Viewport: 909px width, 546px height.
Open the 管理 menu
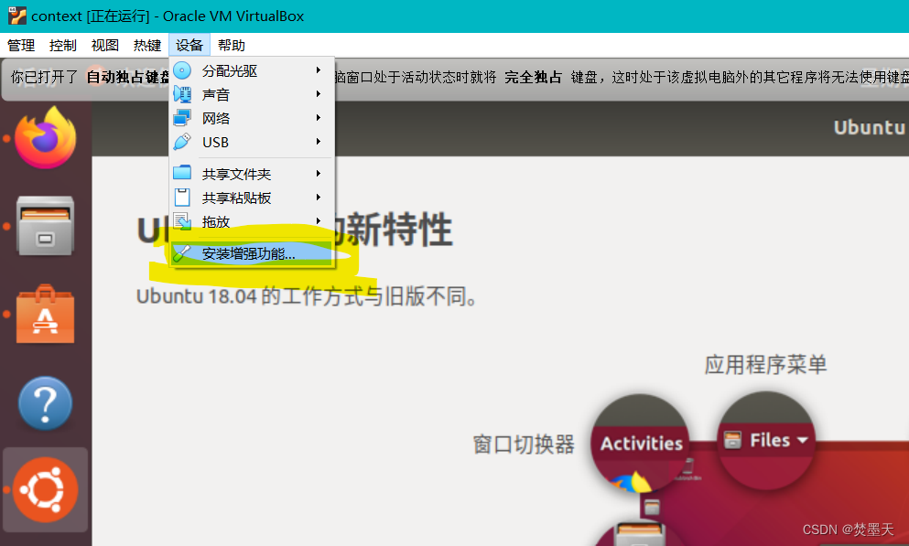tap(21, 45)
